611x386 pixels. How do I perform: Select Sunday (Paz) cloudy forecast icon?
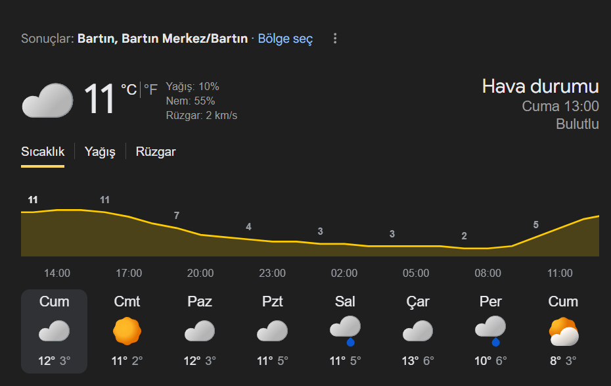(200, 331)
